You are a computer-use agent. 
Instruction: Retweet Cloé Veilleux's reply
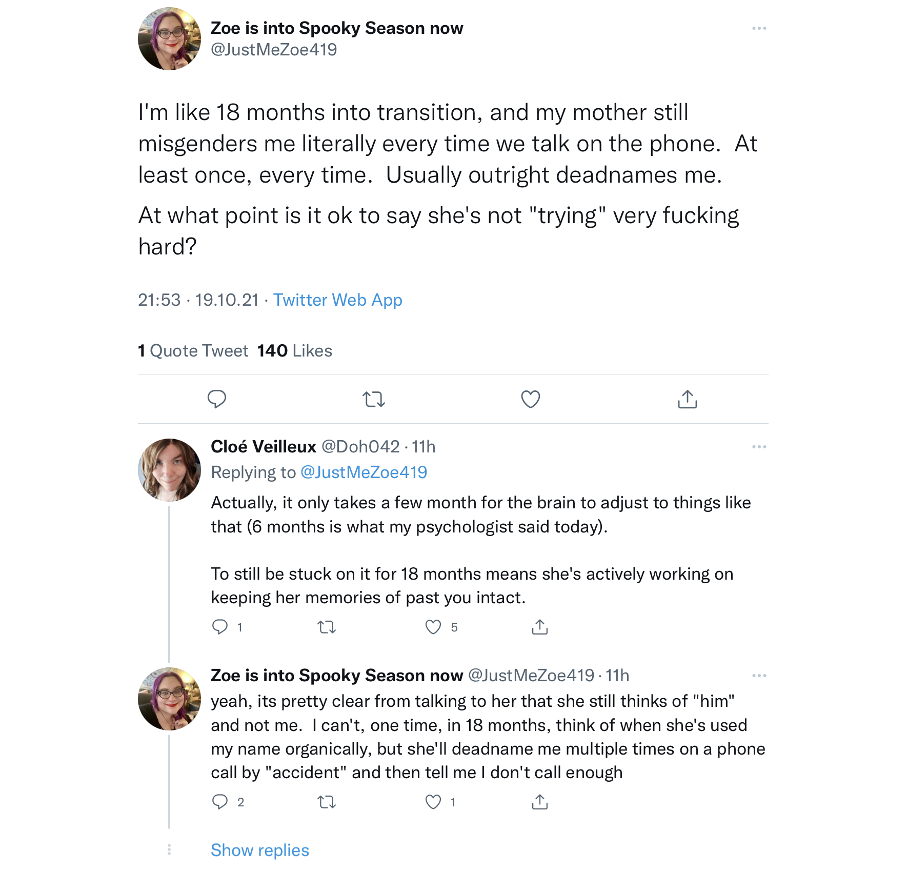click(327, 627)
